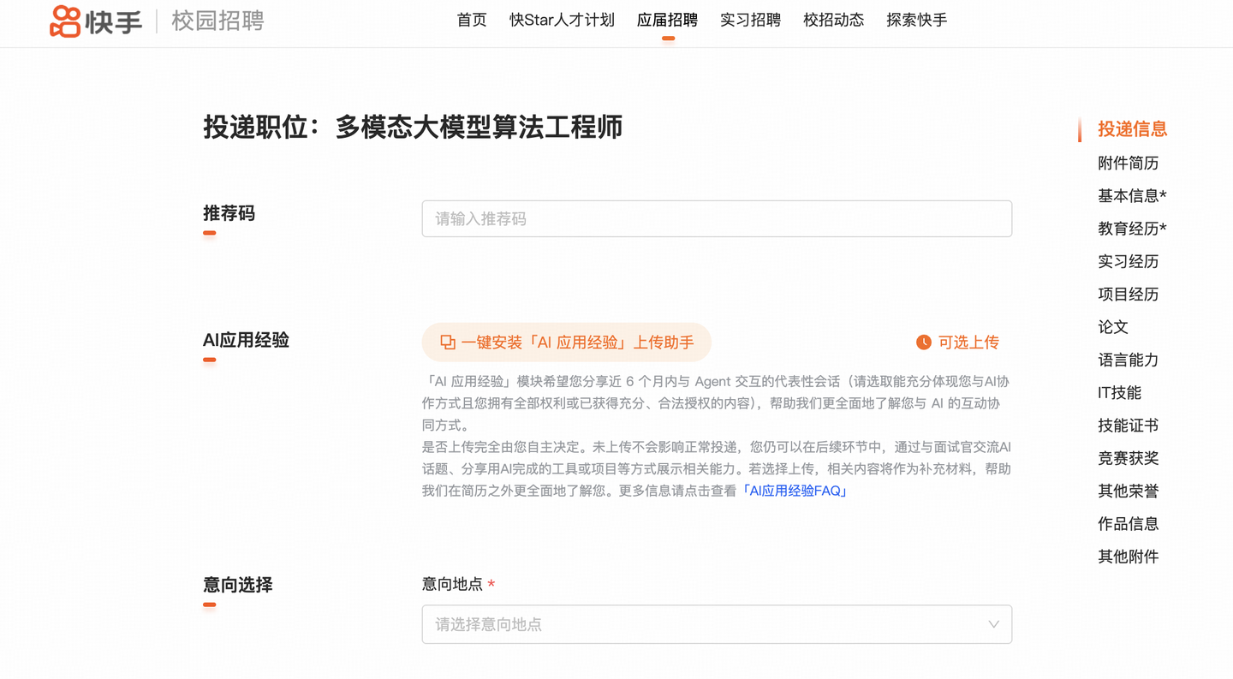Screen dimensions: 1233x679
Task: Click the clock icon beside 可选上传
Action: [924, 342]
